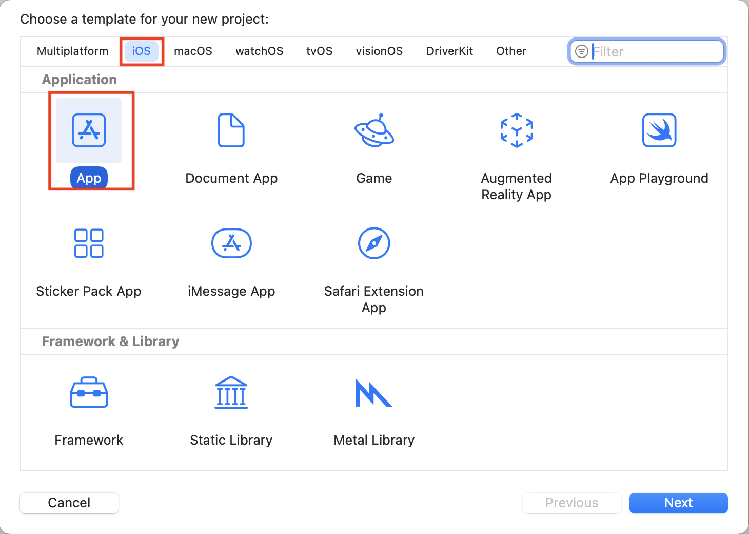Switch to the tvOS tab
The height and width of the screenshot is (534, 749).
click(x=320, y=51)
